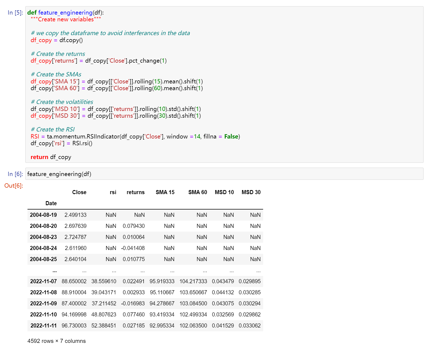Select the 2022-11-09 row label
The image size is (430, 348).
click(x=43, y=303)
